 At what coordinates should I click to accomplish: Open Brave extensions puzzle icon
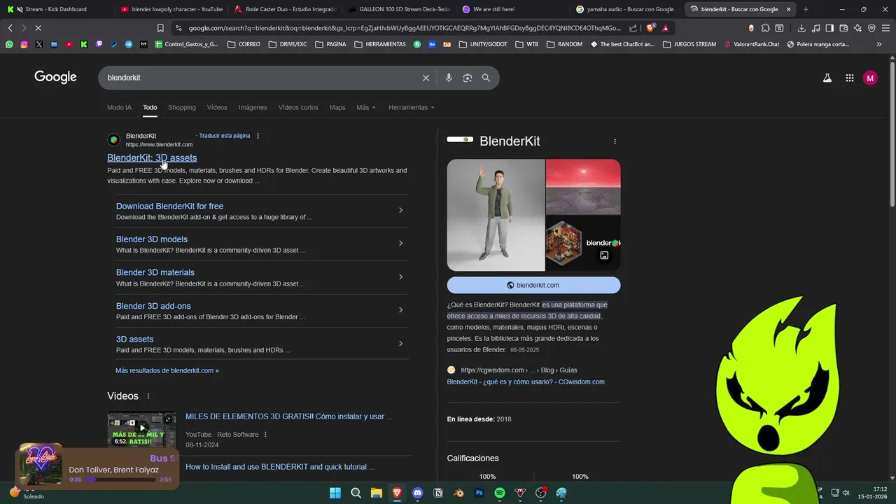pos(765,28)
